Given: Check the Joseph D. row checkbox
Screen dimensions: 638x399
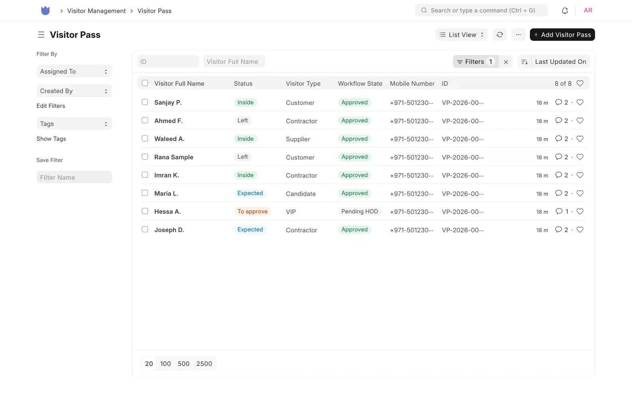Looking at the screenshot, I should [145, 229].
